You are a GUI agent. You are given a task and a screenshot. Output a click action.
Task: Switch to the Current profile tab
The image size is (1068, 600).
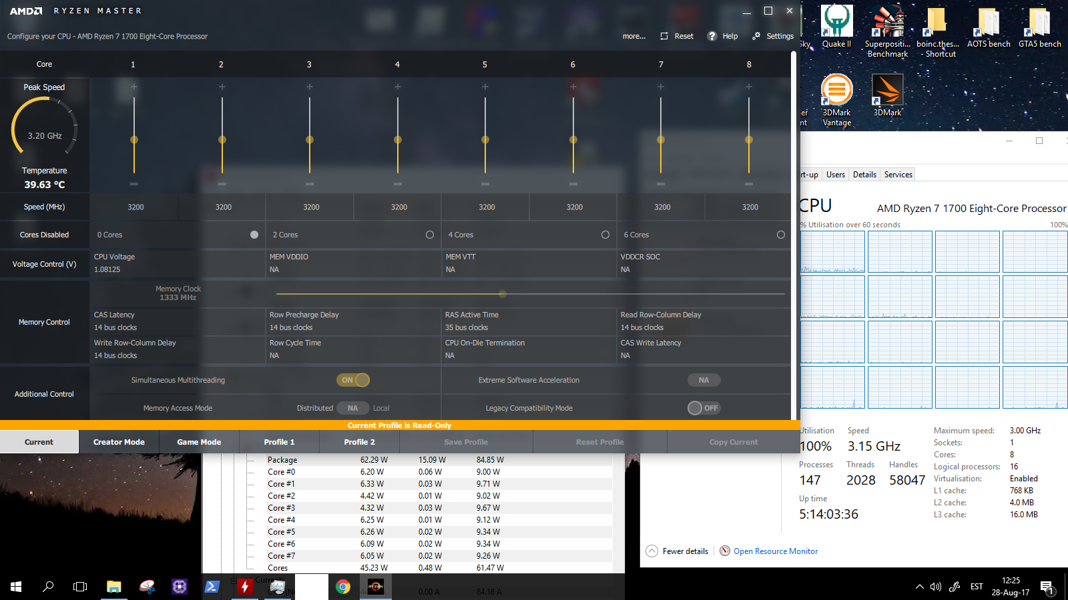click(x=39, y=442)
